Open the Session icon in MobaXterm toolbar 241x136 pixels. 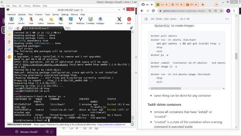pyautogui.click(x=11, y=21)
